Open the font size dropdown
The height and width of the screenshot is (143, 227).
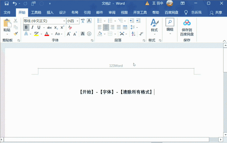click(78, 21)
